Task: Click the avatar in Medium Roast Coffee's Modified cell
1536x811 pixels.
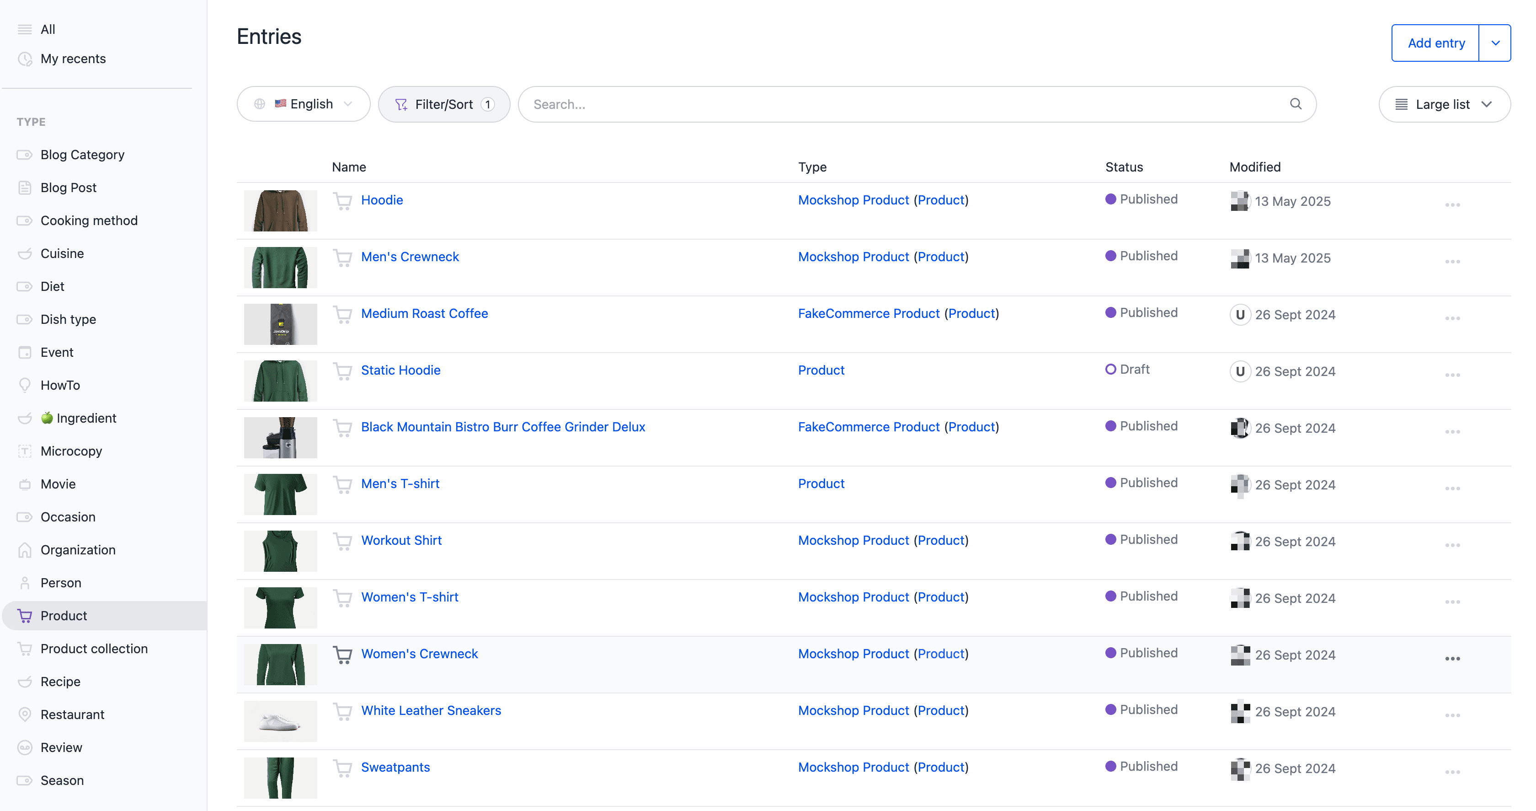Action: click(1240, 315)
